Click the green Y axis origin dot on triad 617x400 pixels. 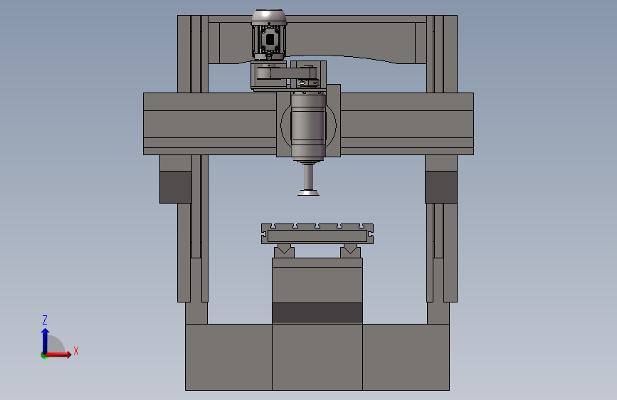click(x=43, y=356)
